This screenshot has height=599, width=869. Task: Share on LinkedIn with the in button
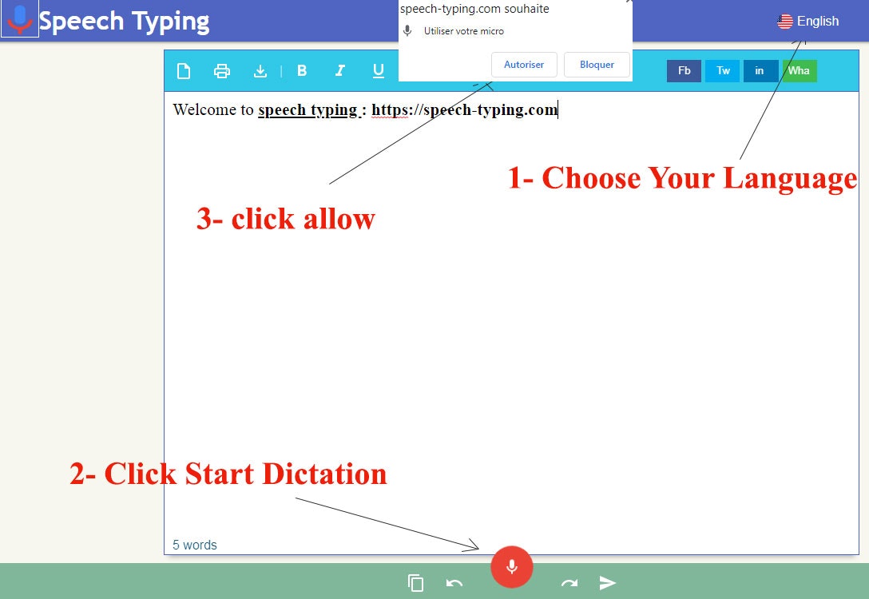(760, 70)
